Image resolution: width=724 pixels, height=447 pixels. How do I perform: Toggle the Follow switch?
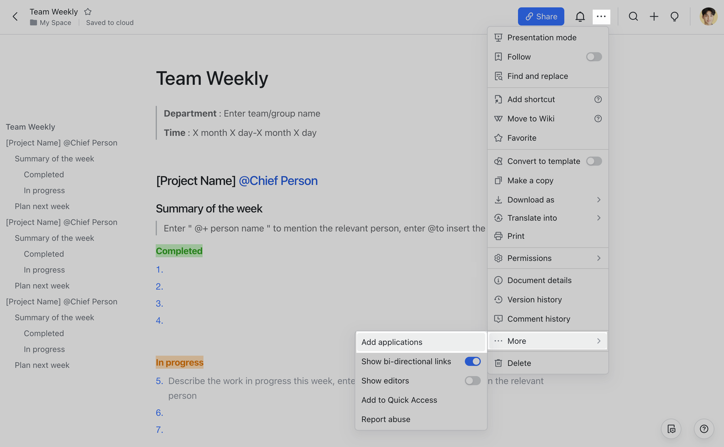pyautogui.click(x=593, y=57)
